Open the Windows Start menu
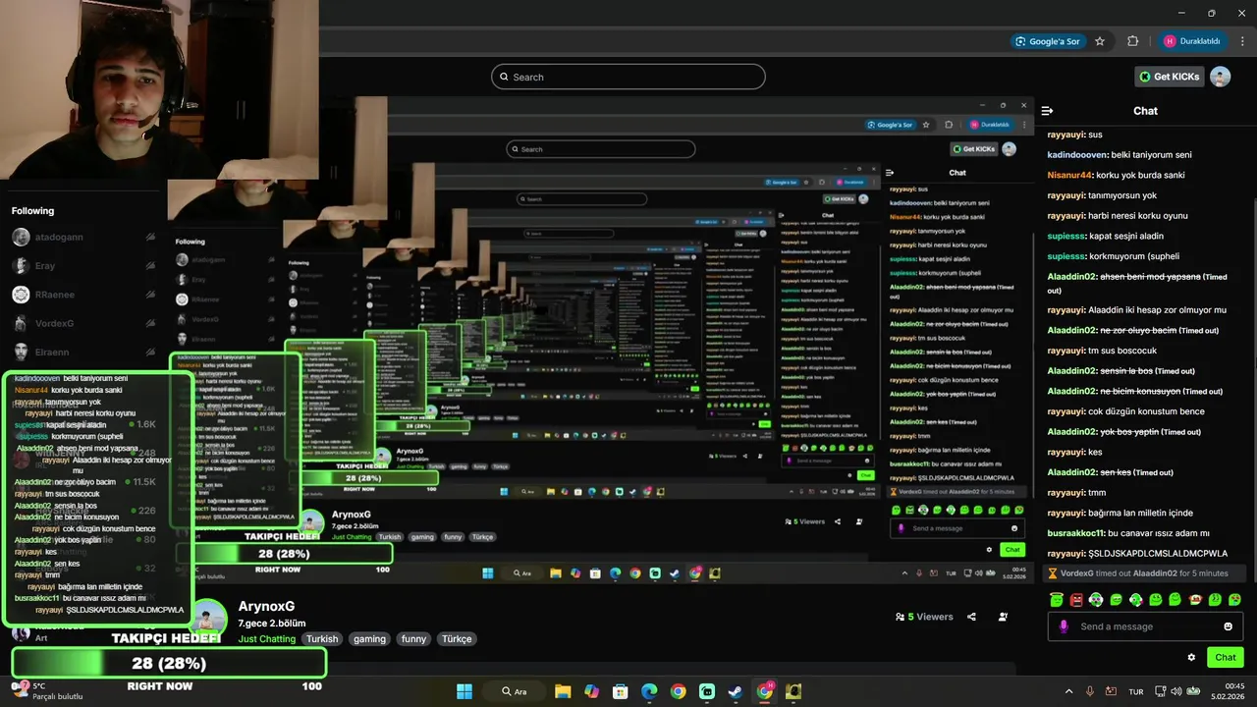The image size is (1257, 707). point(465,691)
